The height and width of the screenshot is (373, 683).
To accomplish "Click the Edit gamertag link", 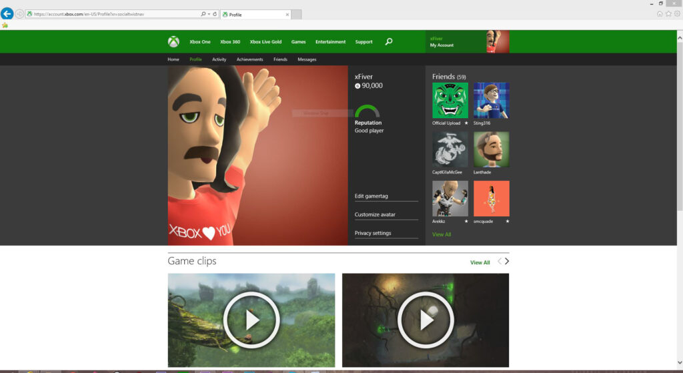I will click(372, 196).
